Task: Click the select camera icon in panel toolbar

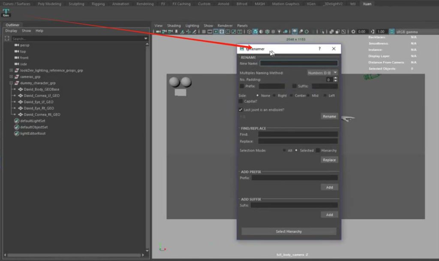Action: tap(159, 32)
